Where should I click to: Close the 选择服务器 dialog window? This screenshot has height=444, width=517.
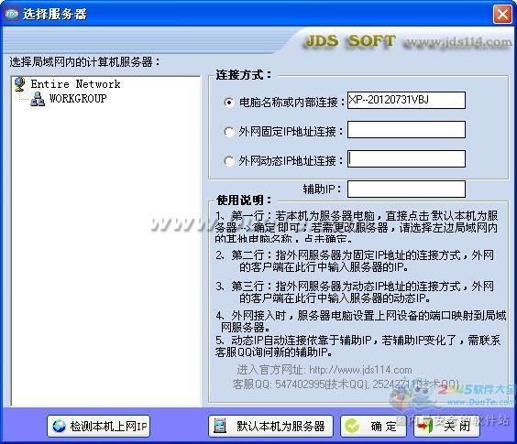tap(502, 15)
